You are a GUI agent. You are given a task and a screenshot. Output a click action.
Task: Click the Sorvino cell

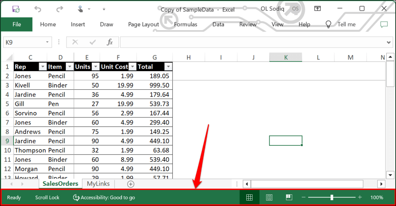point(30,113)
